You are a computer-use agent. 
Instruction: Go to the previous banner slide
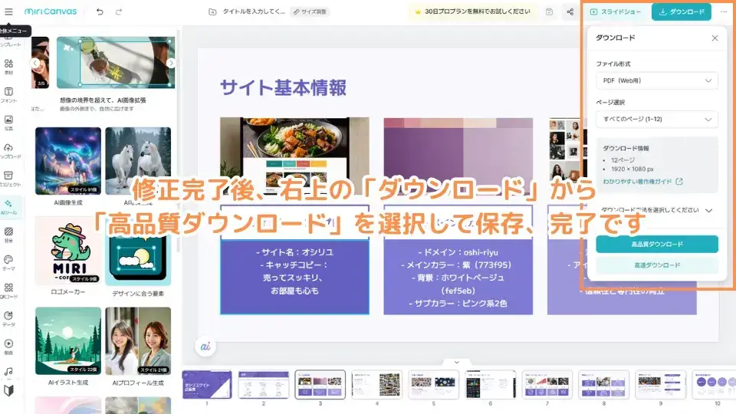pos(35,63)
